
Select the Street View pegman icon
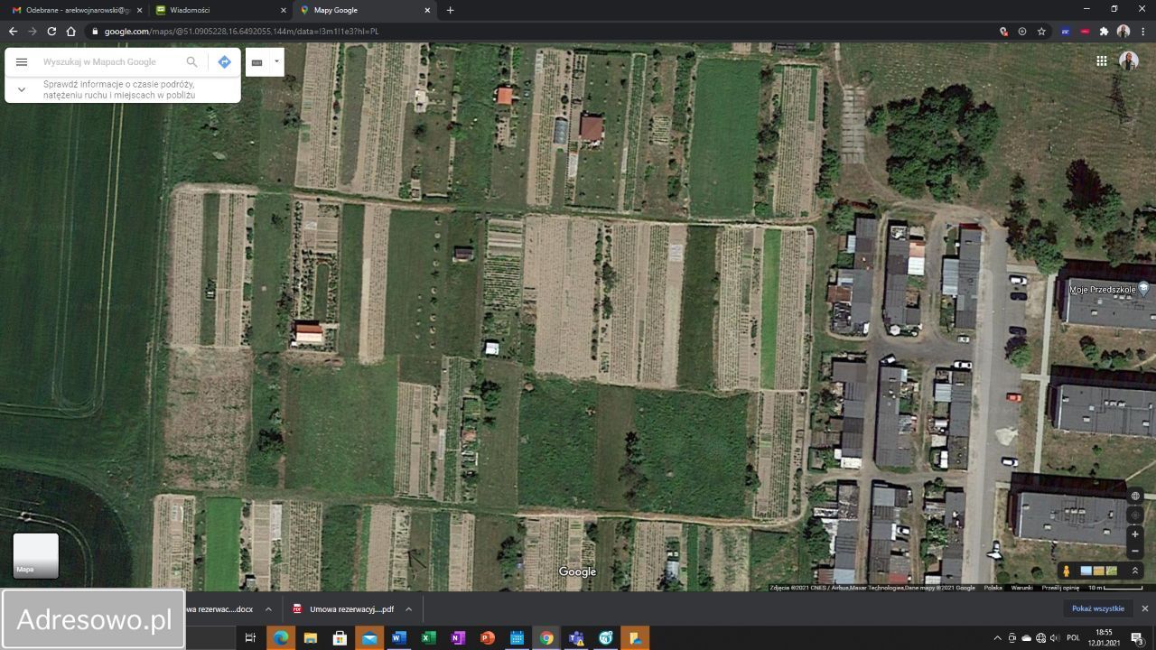(x=1067, y=571)
